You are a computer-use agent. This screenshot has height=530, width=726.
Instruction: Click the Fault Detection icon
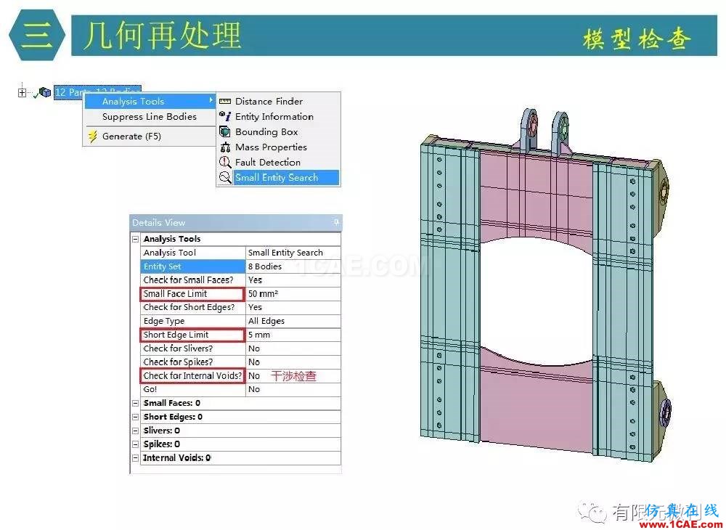(x=225, y=163)
